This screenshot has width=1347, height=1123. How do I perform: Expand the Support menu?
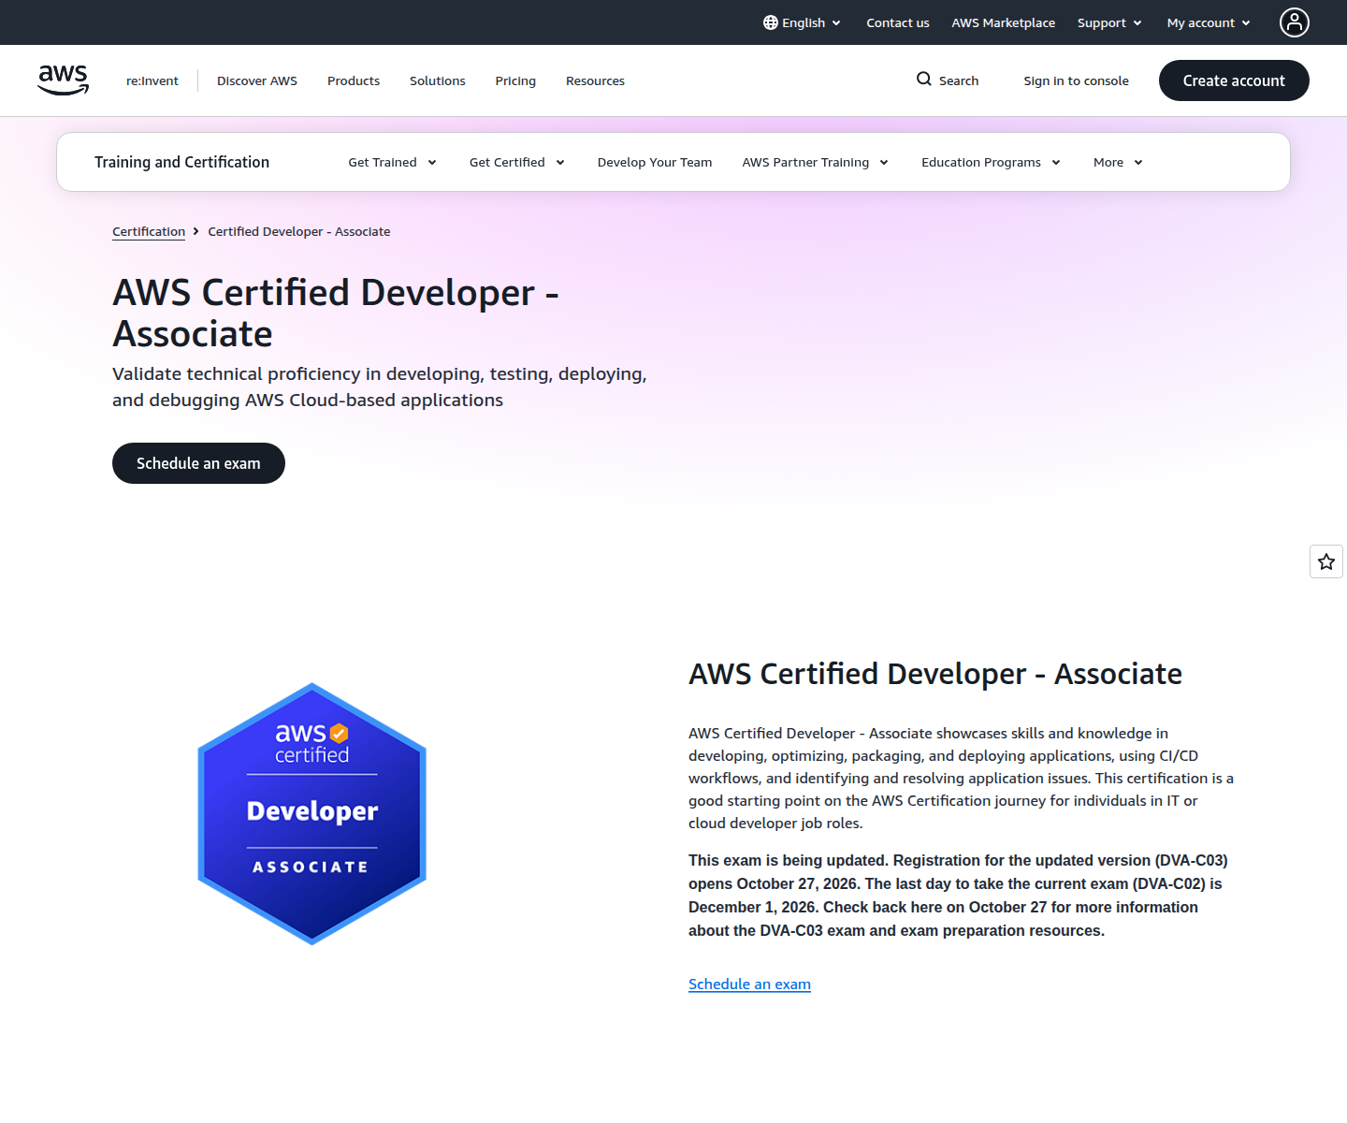pyautogui.click(x=1109, y=22)
